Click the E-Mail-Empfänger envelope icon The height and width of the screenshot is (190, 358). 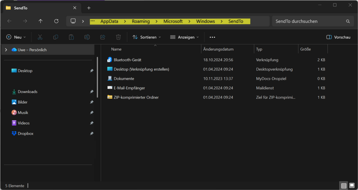109,88
